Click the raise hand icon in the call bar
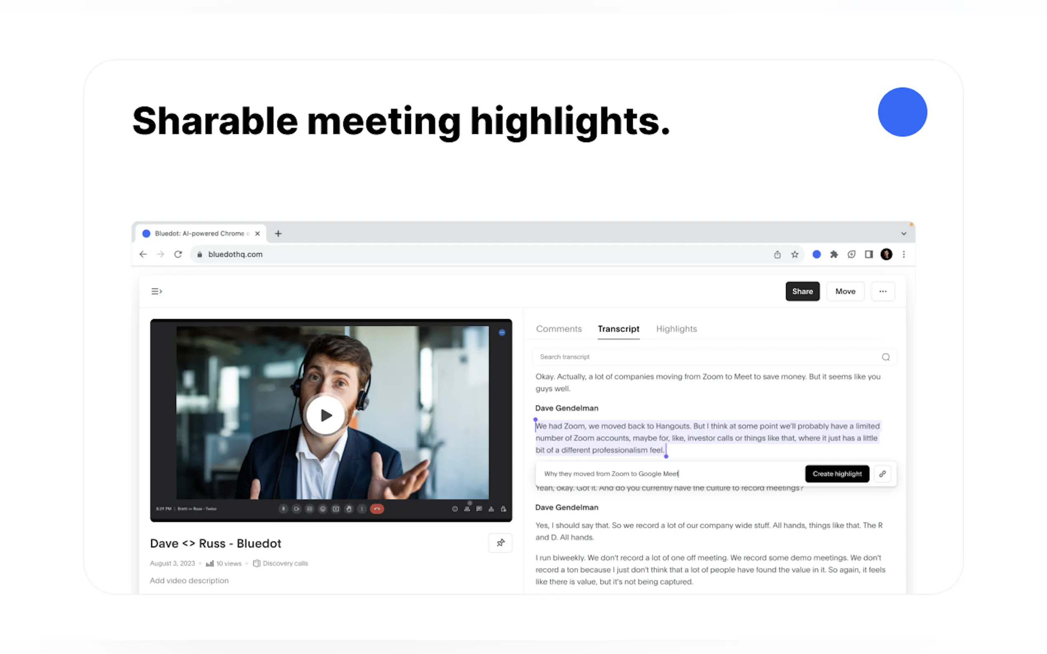The image size is (1047, 654). (348, 509)
